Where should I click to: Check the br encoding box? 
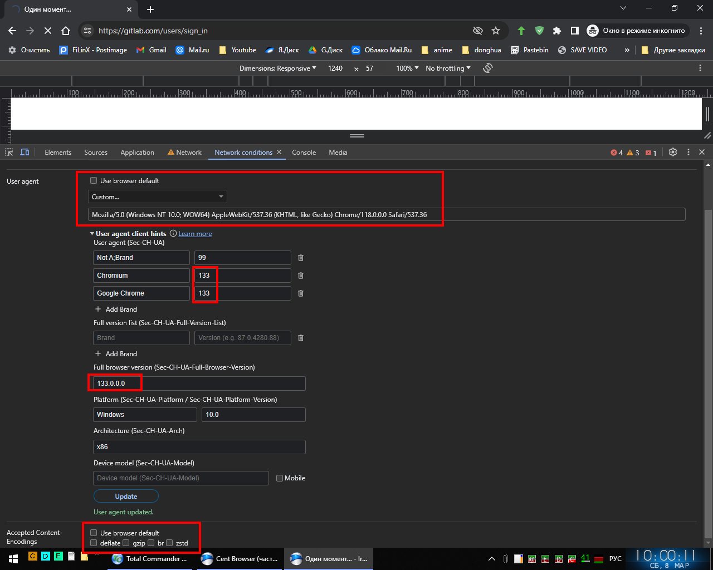click(151, 543)
